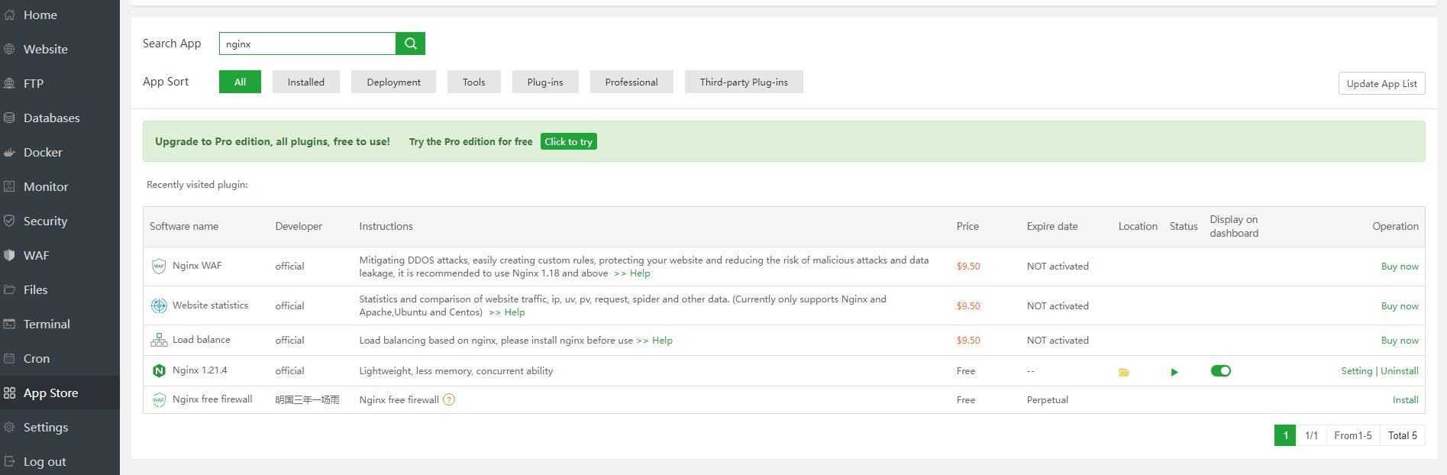Click the Nginx free firewall plugin icon
This screenshot has height=475, width=1447.
click(159, 399)
